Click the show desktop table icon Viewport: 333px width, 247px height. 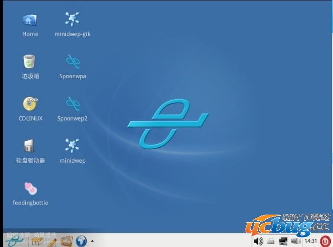pyautogui.click(x=36, y=241)
